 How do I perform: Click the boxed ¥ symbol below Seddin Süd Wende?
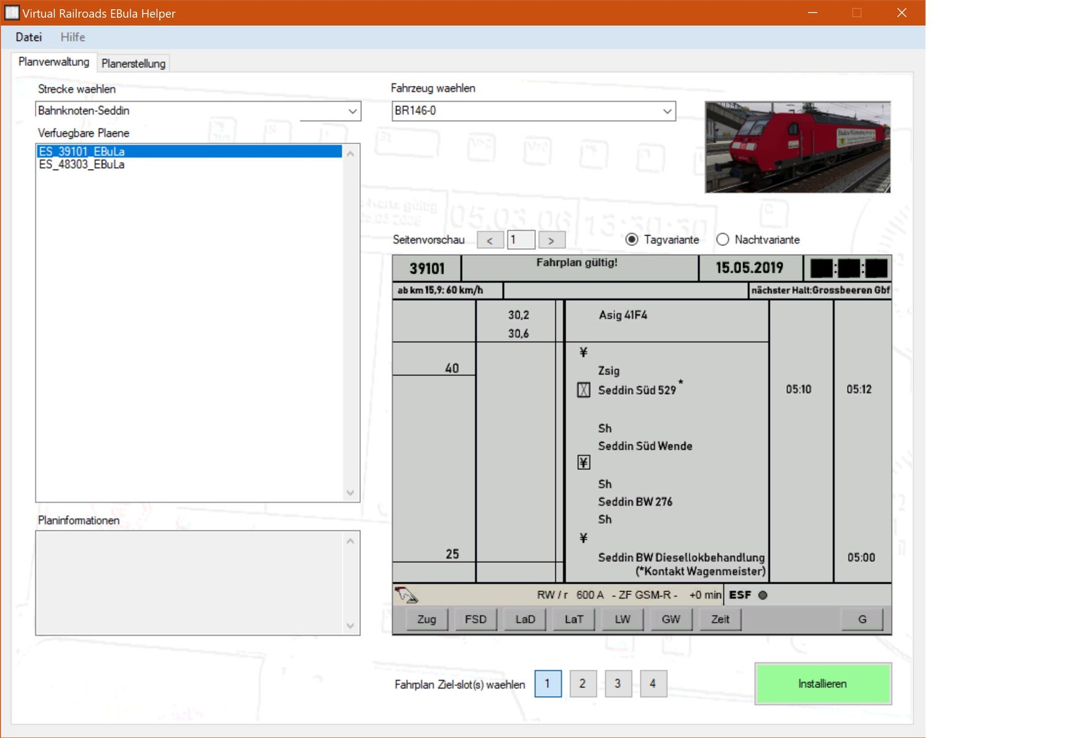click(583, 462)
